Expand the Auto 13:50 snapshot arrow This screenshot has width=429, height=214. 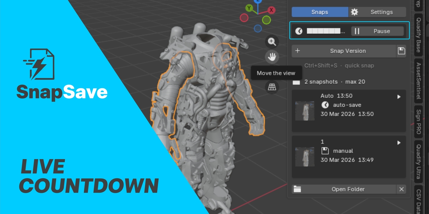click(399, 97)
